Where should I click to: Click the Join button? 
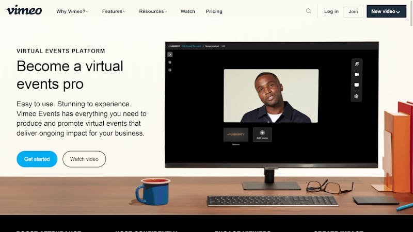pyautogui.click(x=353, y=11)
